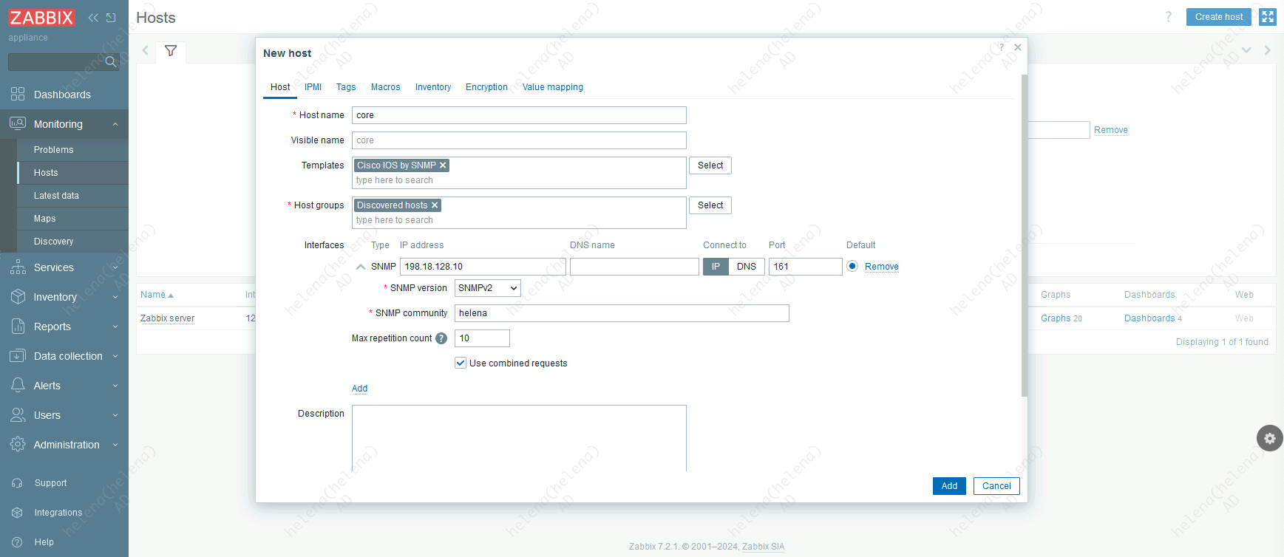
Task: Collapse the sidebar with double-chevron icon
Action: (x=93, y=18)
